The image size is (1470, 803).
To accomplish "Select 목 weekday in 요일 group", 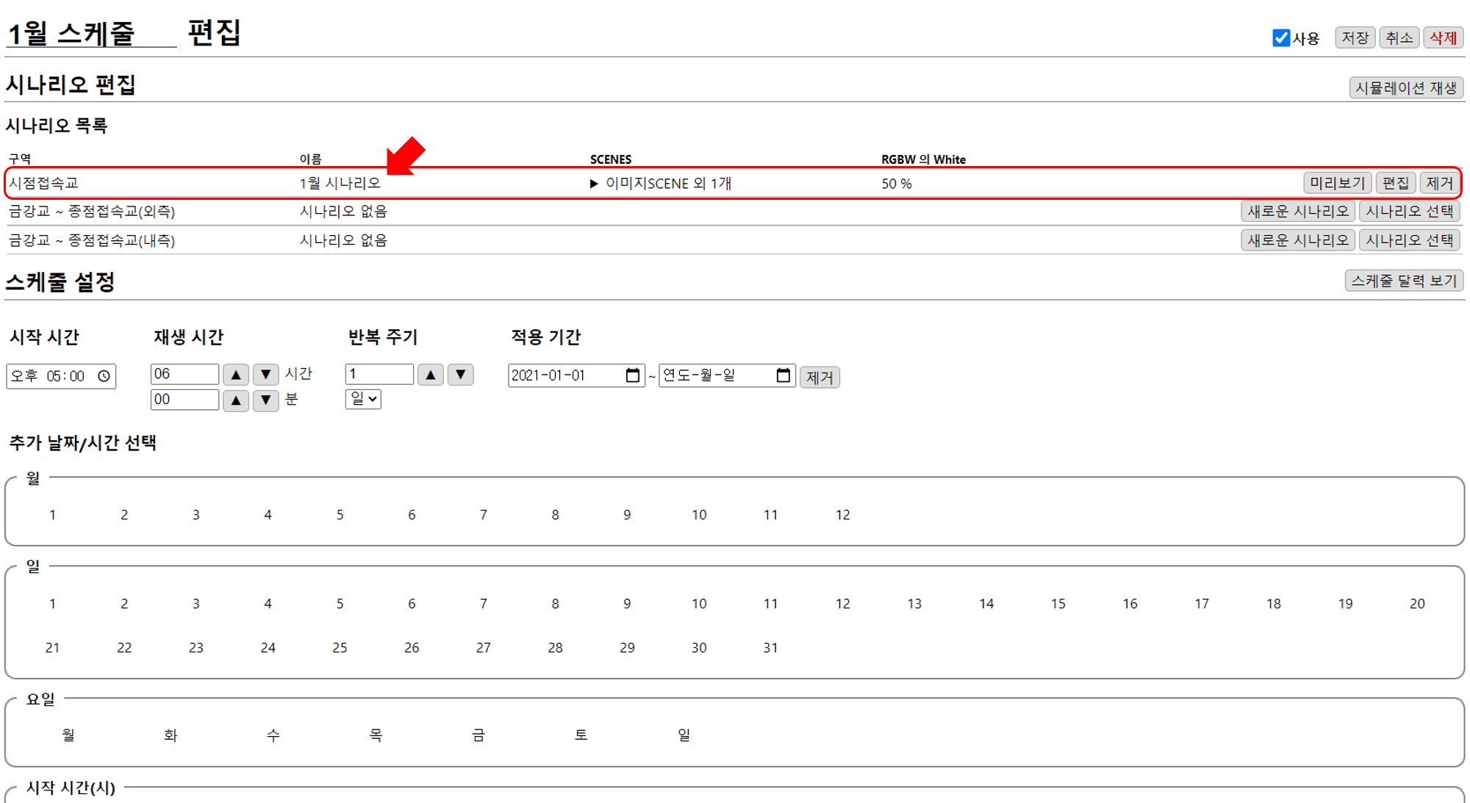I will tap(376, 735).
